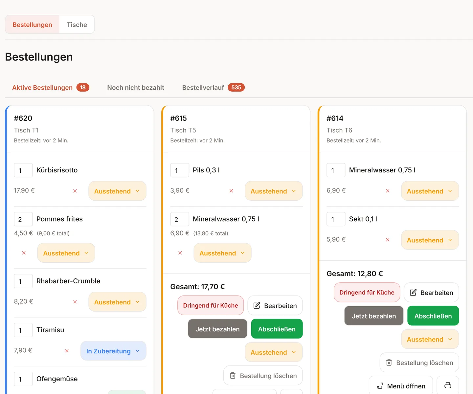Remove order #615 Mineralwasser via red X
Viewport: 473px width, 394px height.
click(x=180, y=253)
